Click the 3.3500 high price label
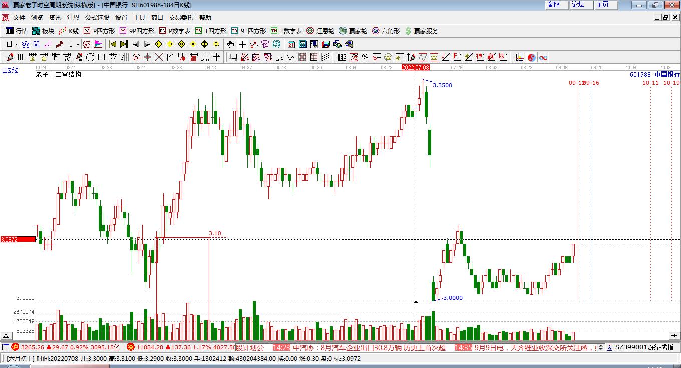681x368 pixels. (x=442, y=85)
